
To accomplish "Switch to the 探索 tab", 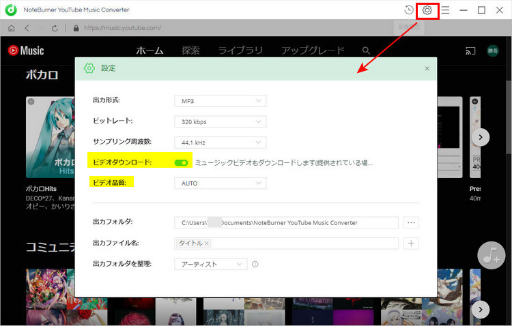I will 190,50.
